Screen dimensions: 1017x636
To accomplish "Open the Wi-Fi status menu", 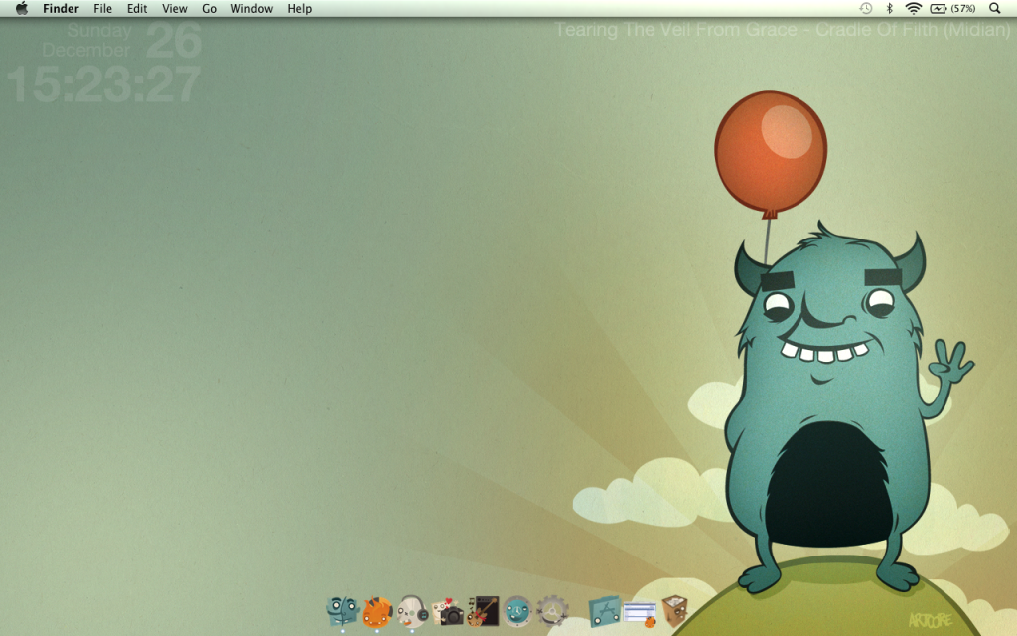I will (914, 8).
